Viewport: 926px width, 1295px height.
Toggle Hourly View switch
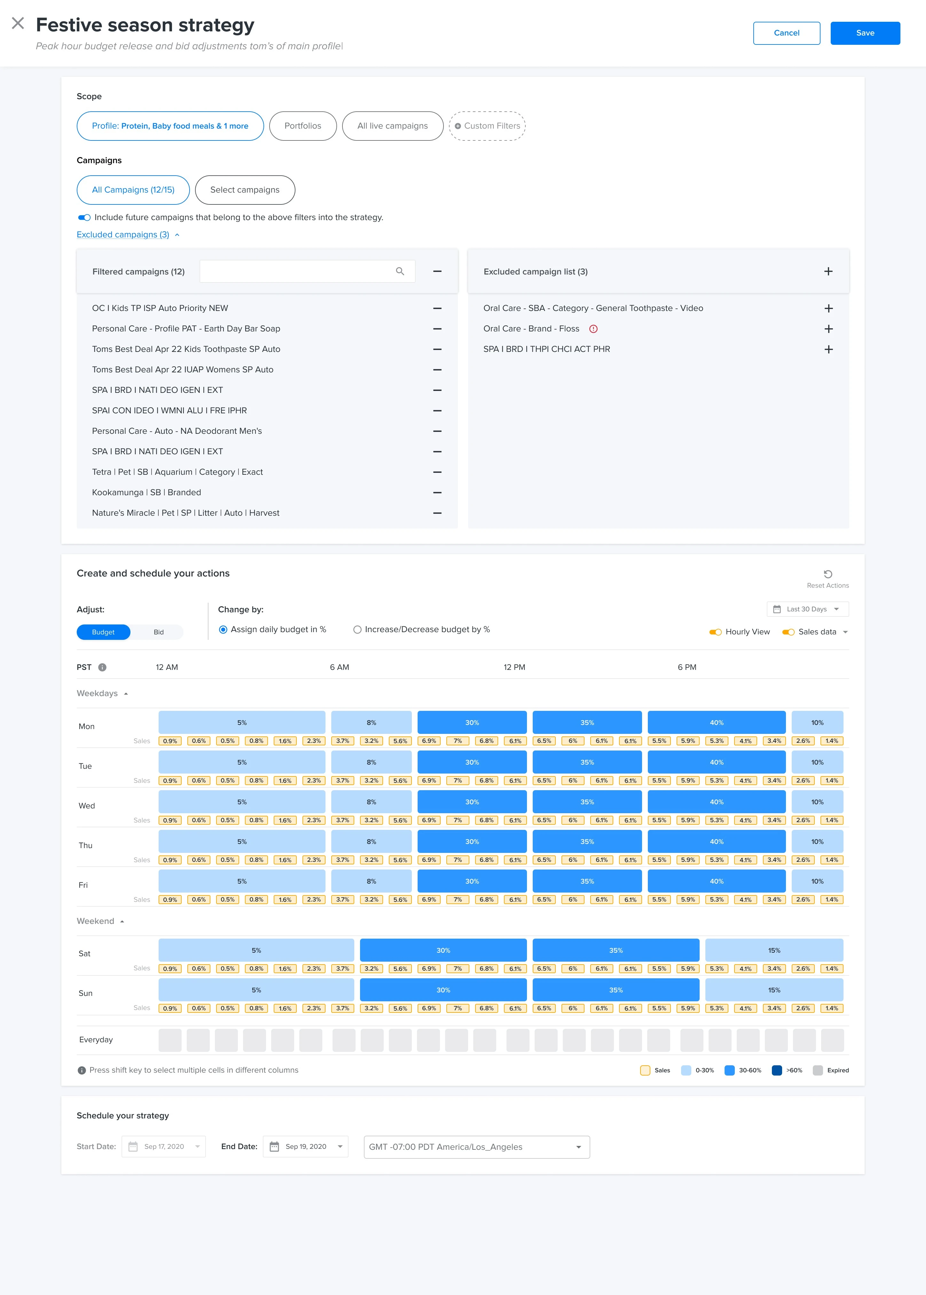(x=716, y=632)
